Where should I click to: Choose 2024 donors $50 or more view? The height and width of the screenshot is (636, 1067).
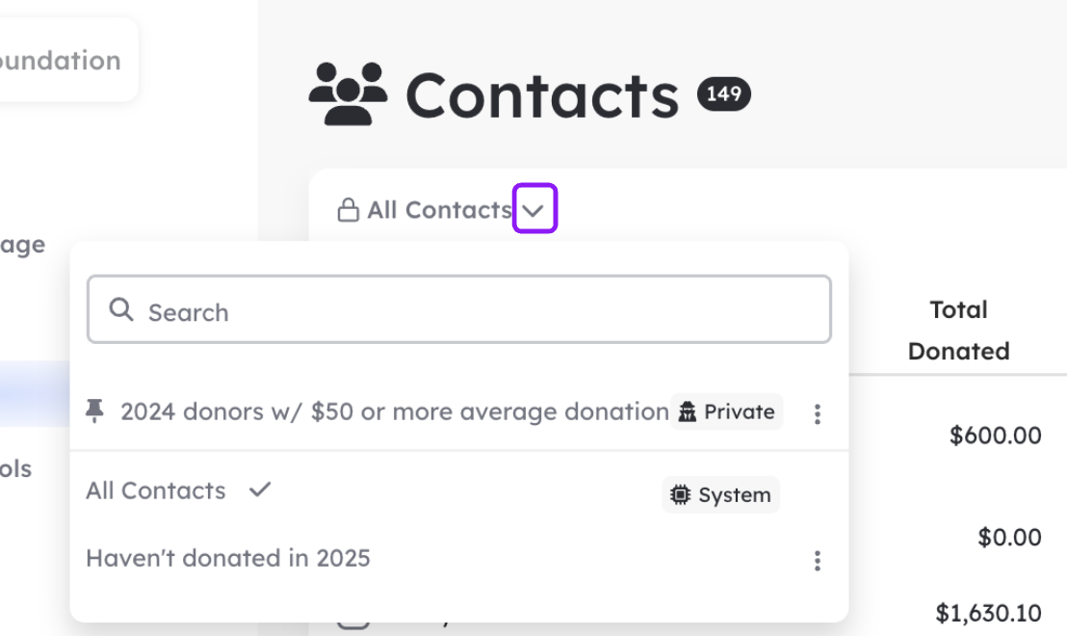click(395, 411)
